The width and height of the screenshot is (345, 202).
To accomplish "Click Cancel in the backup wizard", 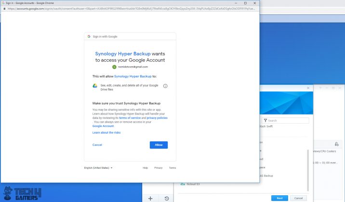I will tap(298, 198).
